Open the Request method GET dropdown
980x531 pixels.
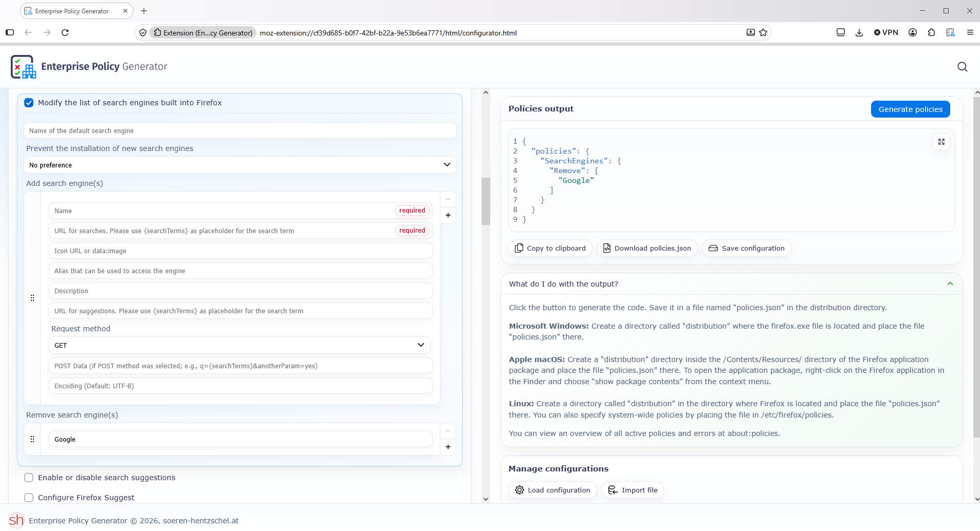(x=239, y=345)
